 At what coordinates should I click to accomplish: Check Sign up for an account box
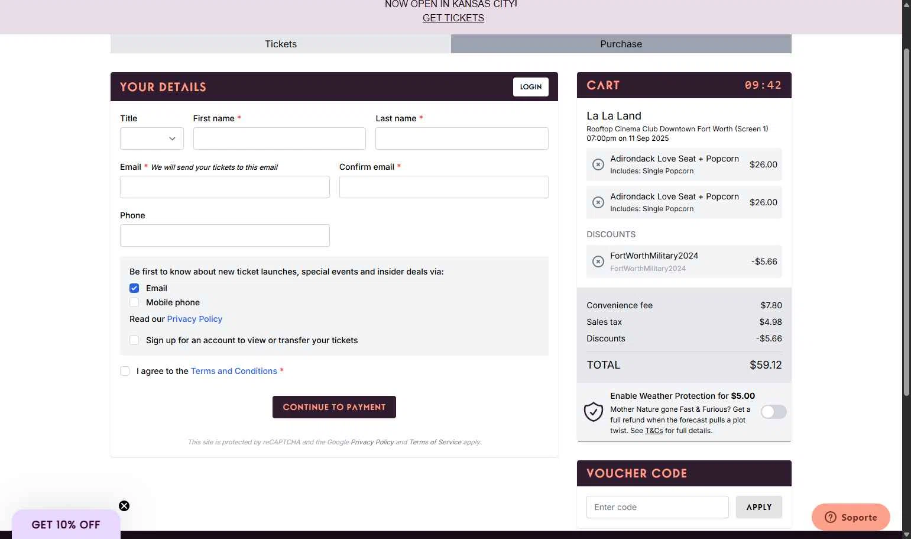134,340
